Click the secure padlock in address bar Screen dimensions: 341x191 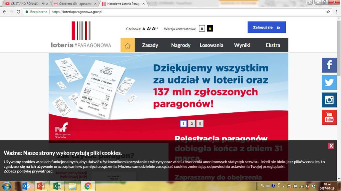click(27, 12)
